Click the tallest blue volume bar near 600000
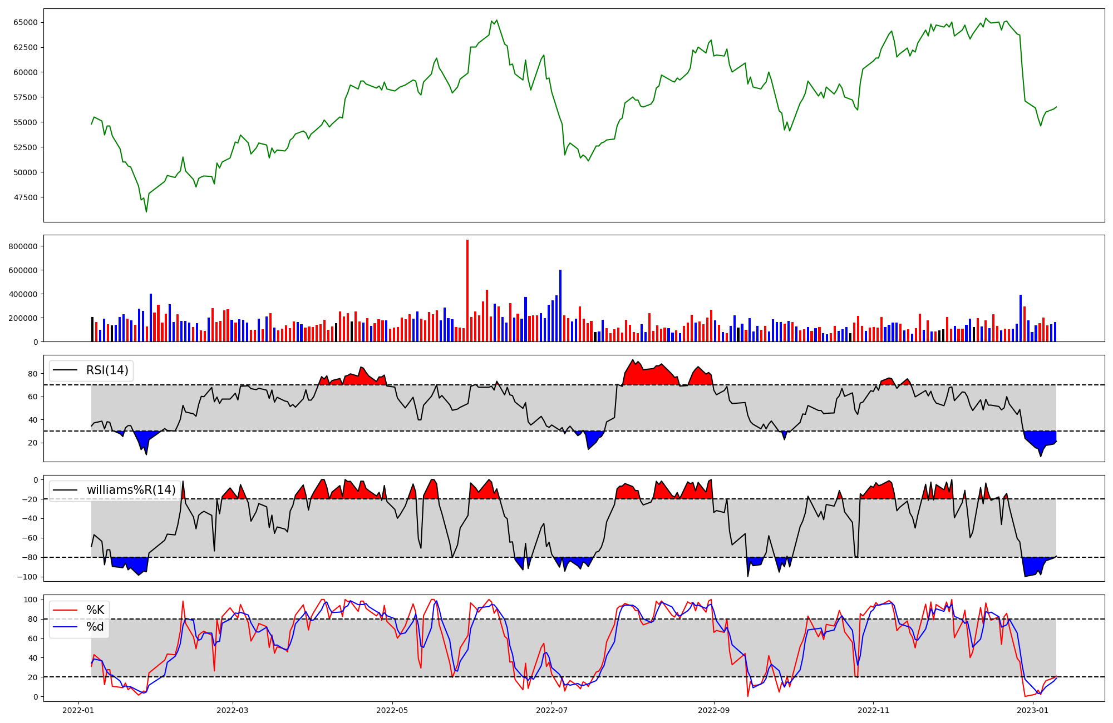Image resolution: width=1113 pixels, height=723 pixels. point(560,306)
